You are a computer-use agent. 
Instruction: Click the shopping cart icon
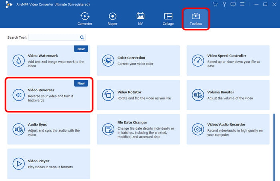(x=215, y=4)
